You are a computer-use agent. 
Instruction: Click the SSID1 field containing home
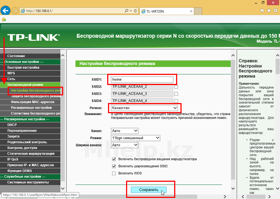coord(142,80)
